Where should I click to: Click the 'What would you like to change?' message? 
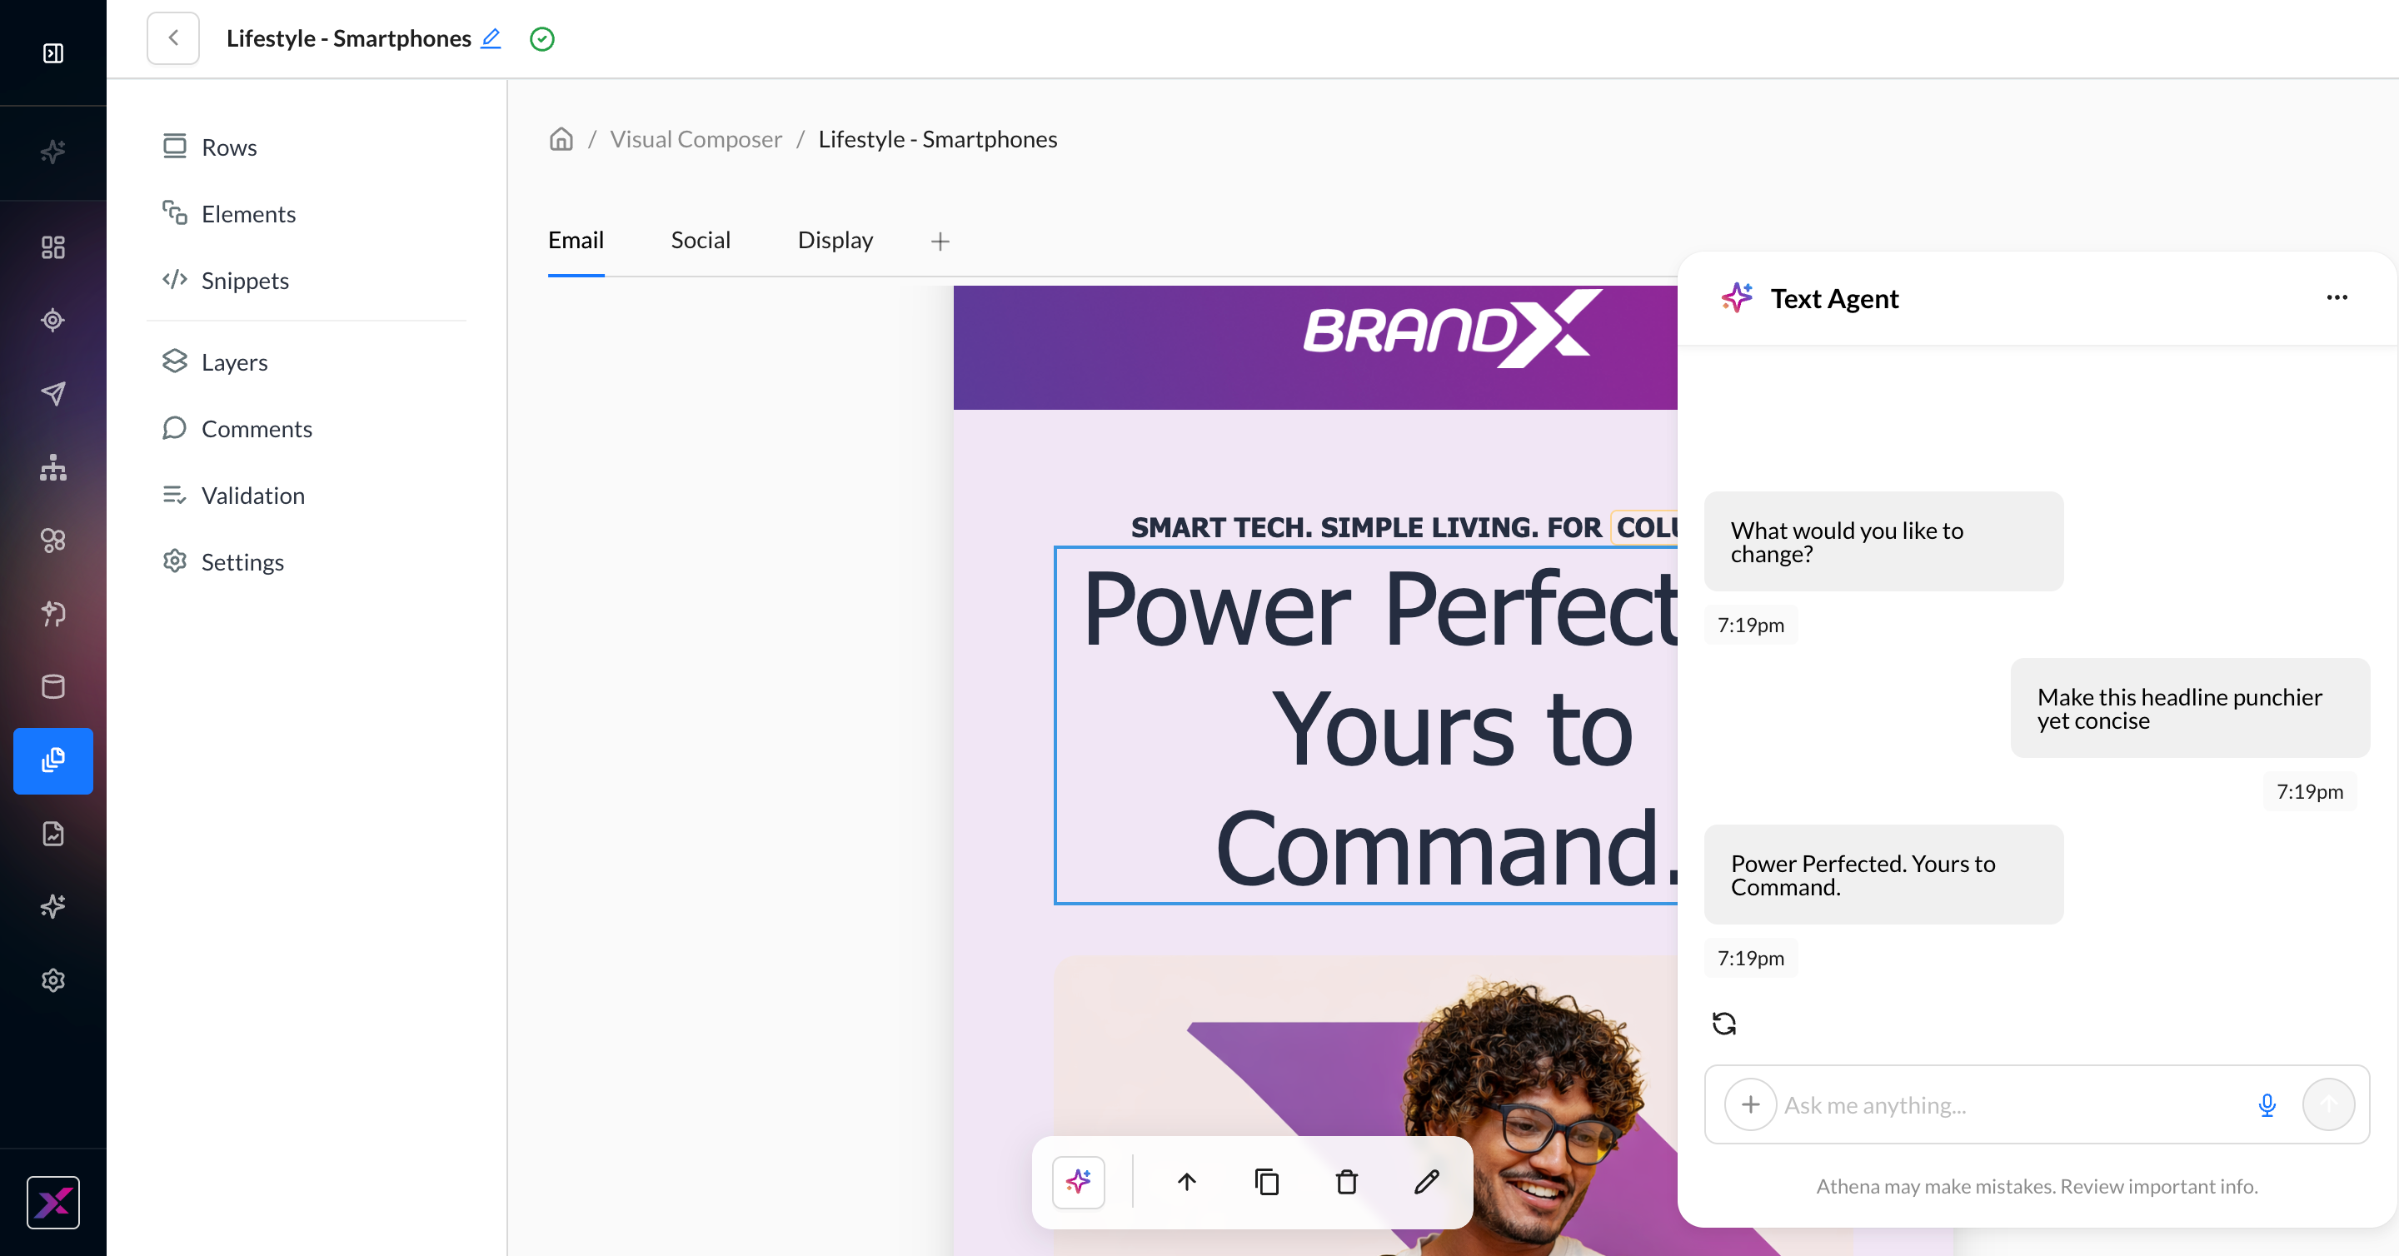point(1883,541)
